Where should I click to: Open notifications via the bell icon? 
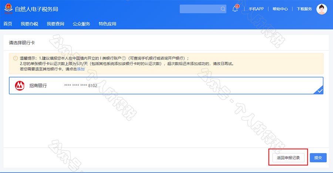pos(235,9)
